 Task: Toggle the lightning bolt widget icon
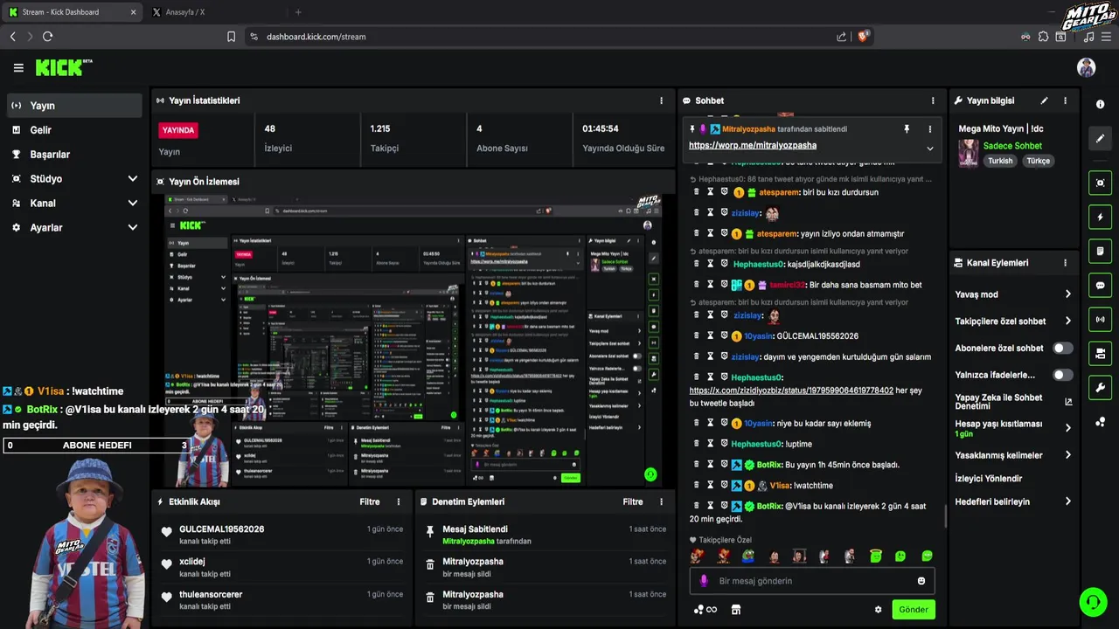[x=1100, y=217]
